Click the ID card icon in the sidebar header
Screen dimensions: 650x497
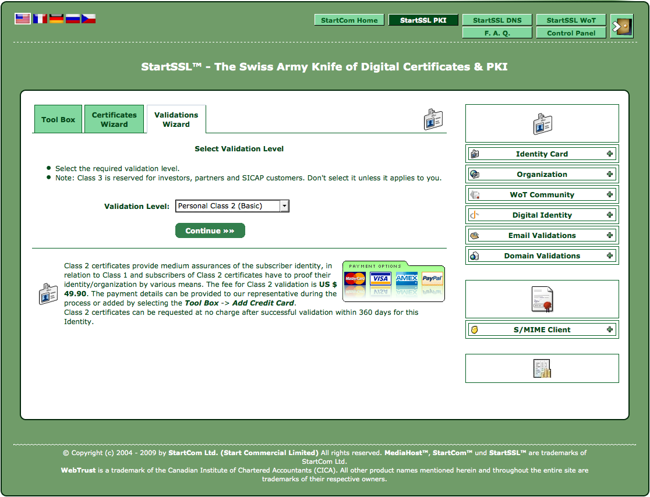542,123
